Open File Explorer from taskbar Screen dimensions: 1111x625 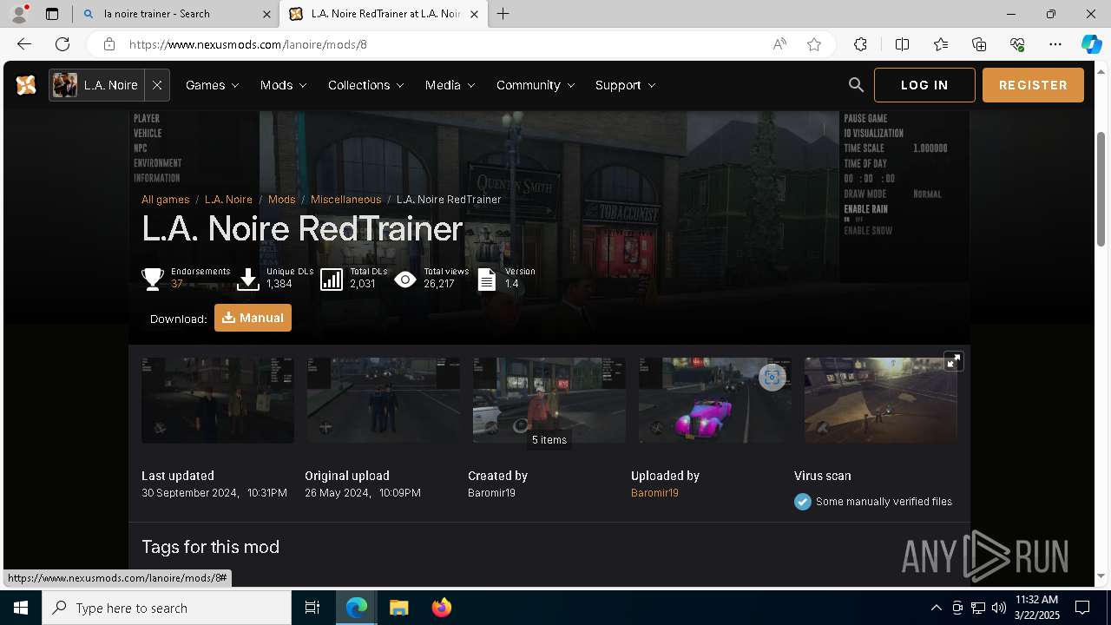398,608
